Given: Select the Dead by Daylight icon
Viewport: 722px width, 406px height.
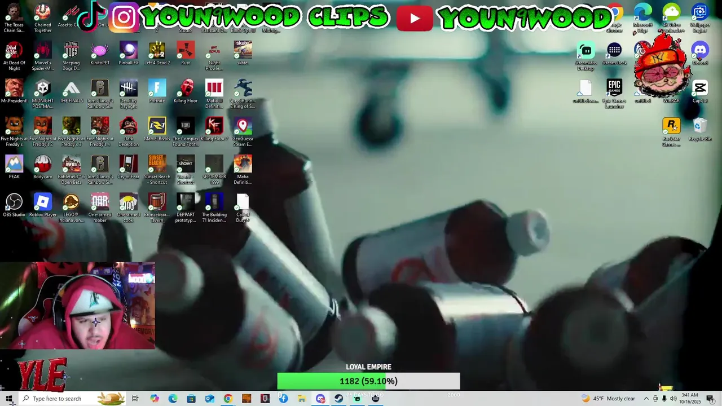Looking at the screenshot, I should (x=129, y=94).
